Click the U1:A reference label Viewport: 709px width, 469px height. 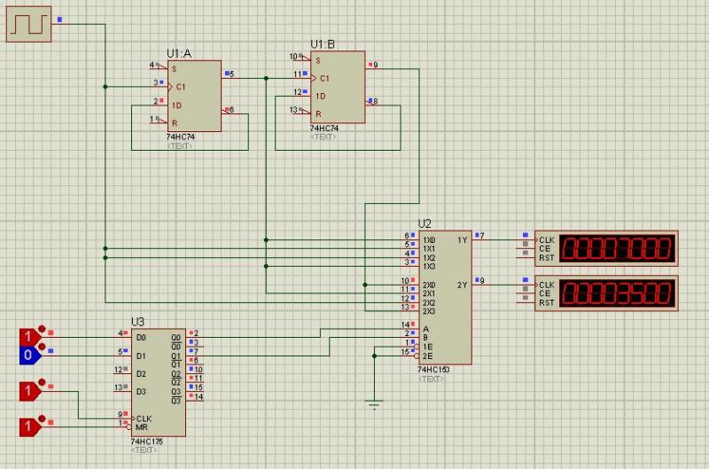(x=182, y=54)
